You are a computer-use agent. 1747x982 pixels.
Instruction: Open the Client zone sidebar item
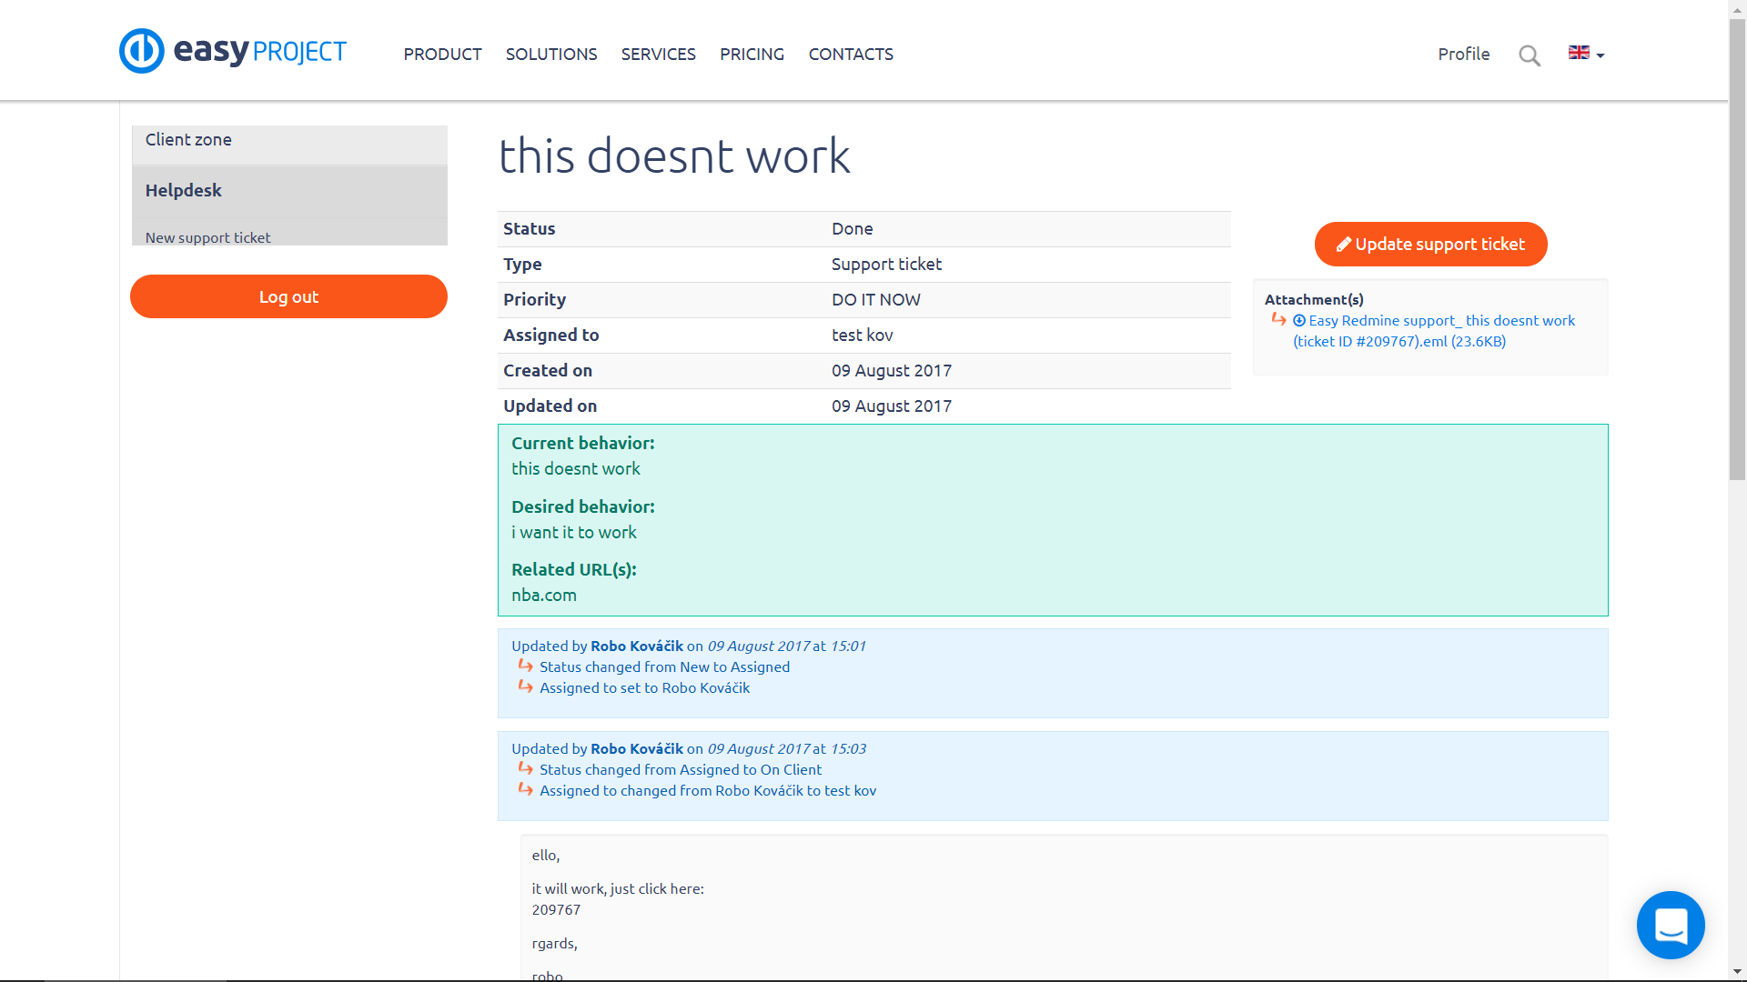click(x=188, y=140)
